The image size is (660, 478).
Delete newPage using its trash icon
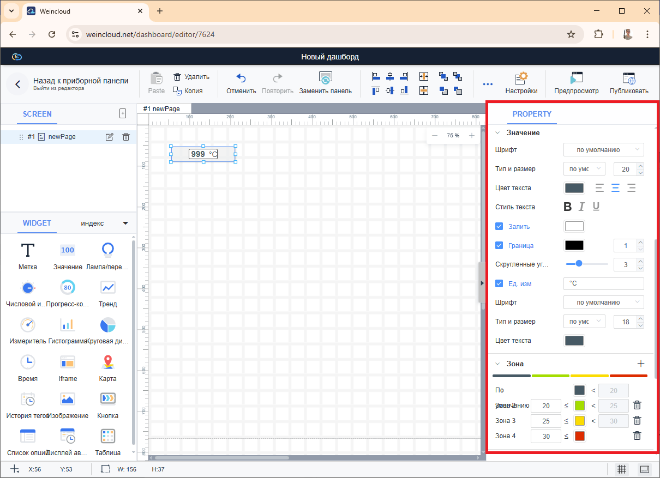coord(126,137)
